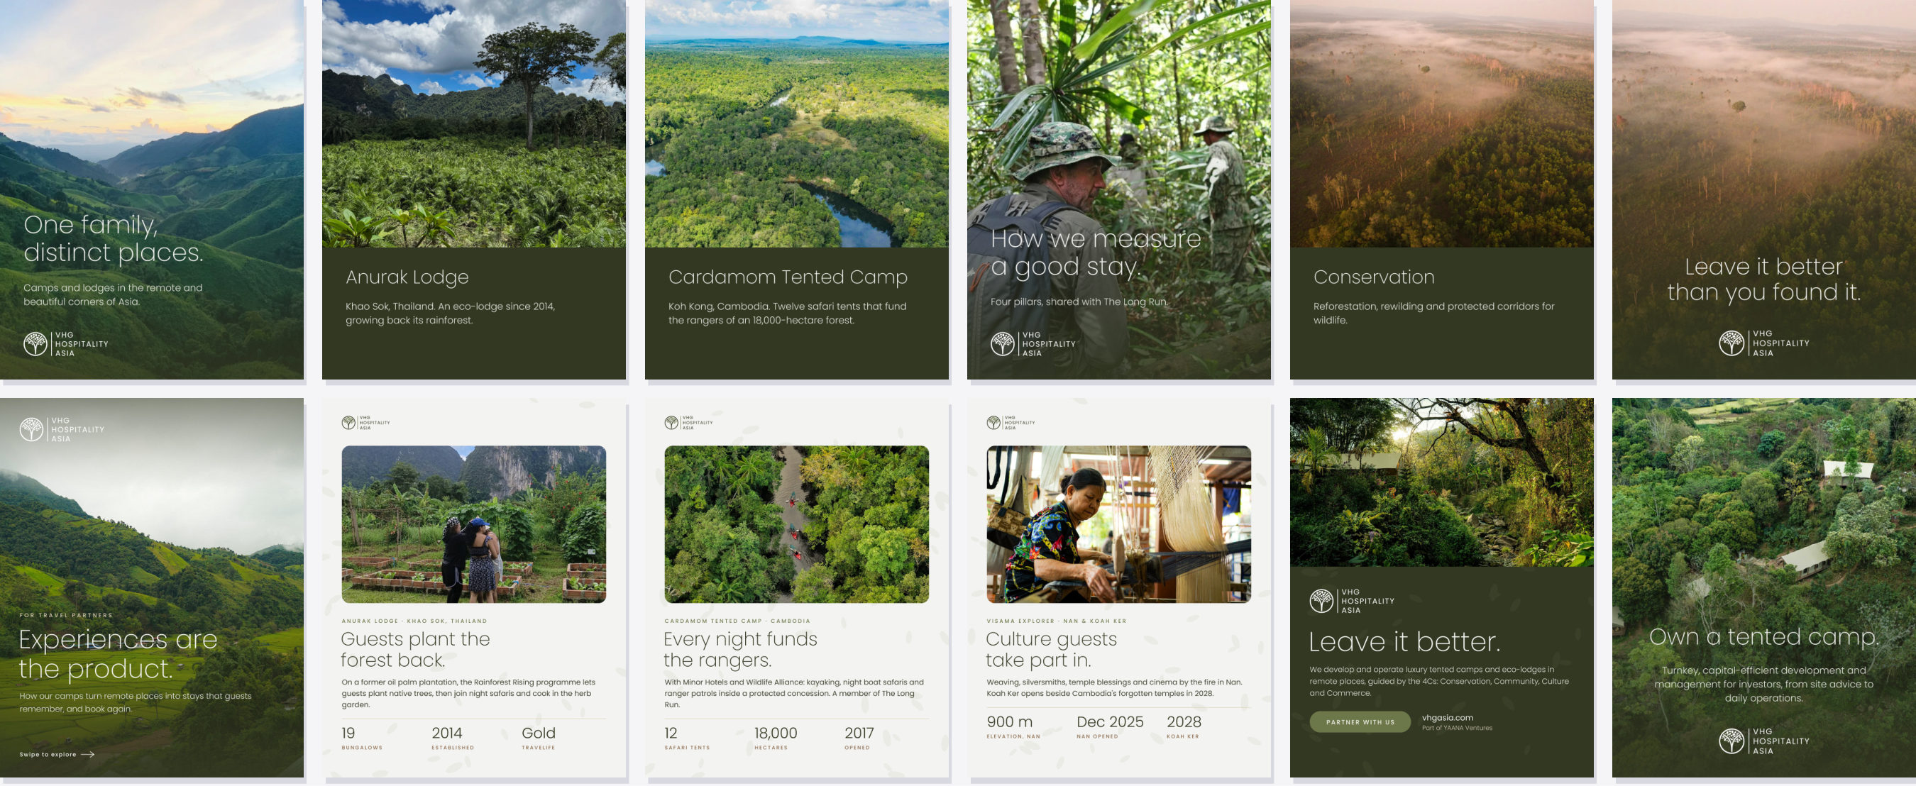Click the small VHG logo above the kayaking river photo
The width and height of the screenshot is (1916, 786).
coord(688,422)
